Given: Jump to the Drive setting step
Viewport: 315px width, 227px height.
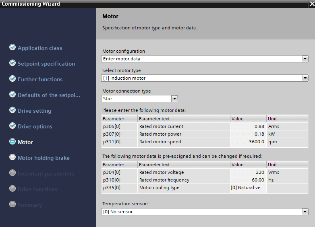Looking at the screenshot, I should (x=34, y=111).
